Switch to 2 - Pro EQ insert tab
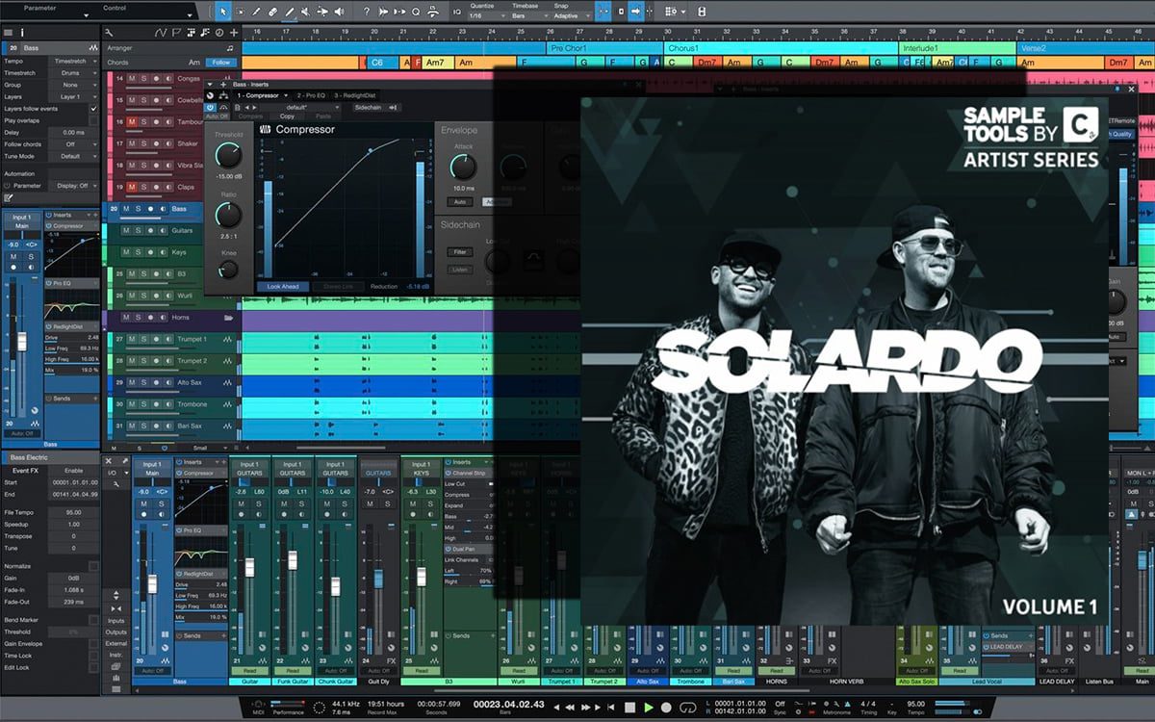This screenshot has height=722, width=1155. pos(312,95)
